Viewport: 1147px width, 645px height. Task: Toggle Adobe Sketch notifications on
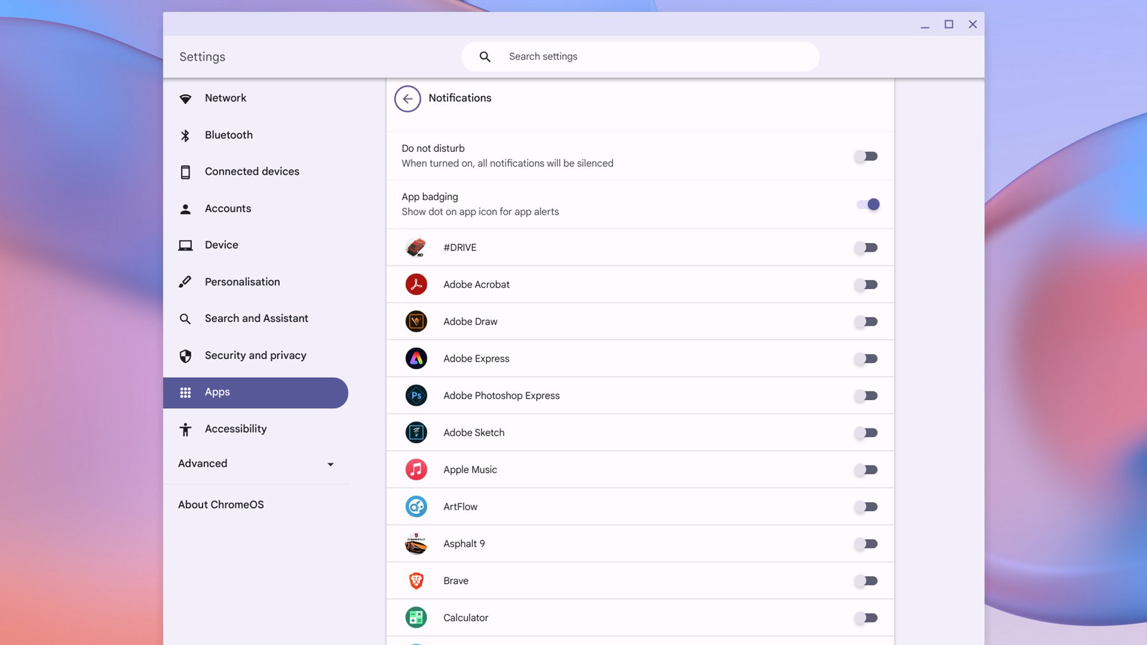tap(867, 432)
